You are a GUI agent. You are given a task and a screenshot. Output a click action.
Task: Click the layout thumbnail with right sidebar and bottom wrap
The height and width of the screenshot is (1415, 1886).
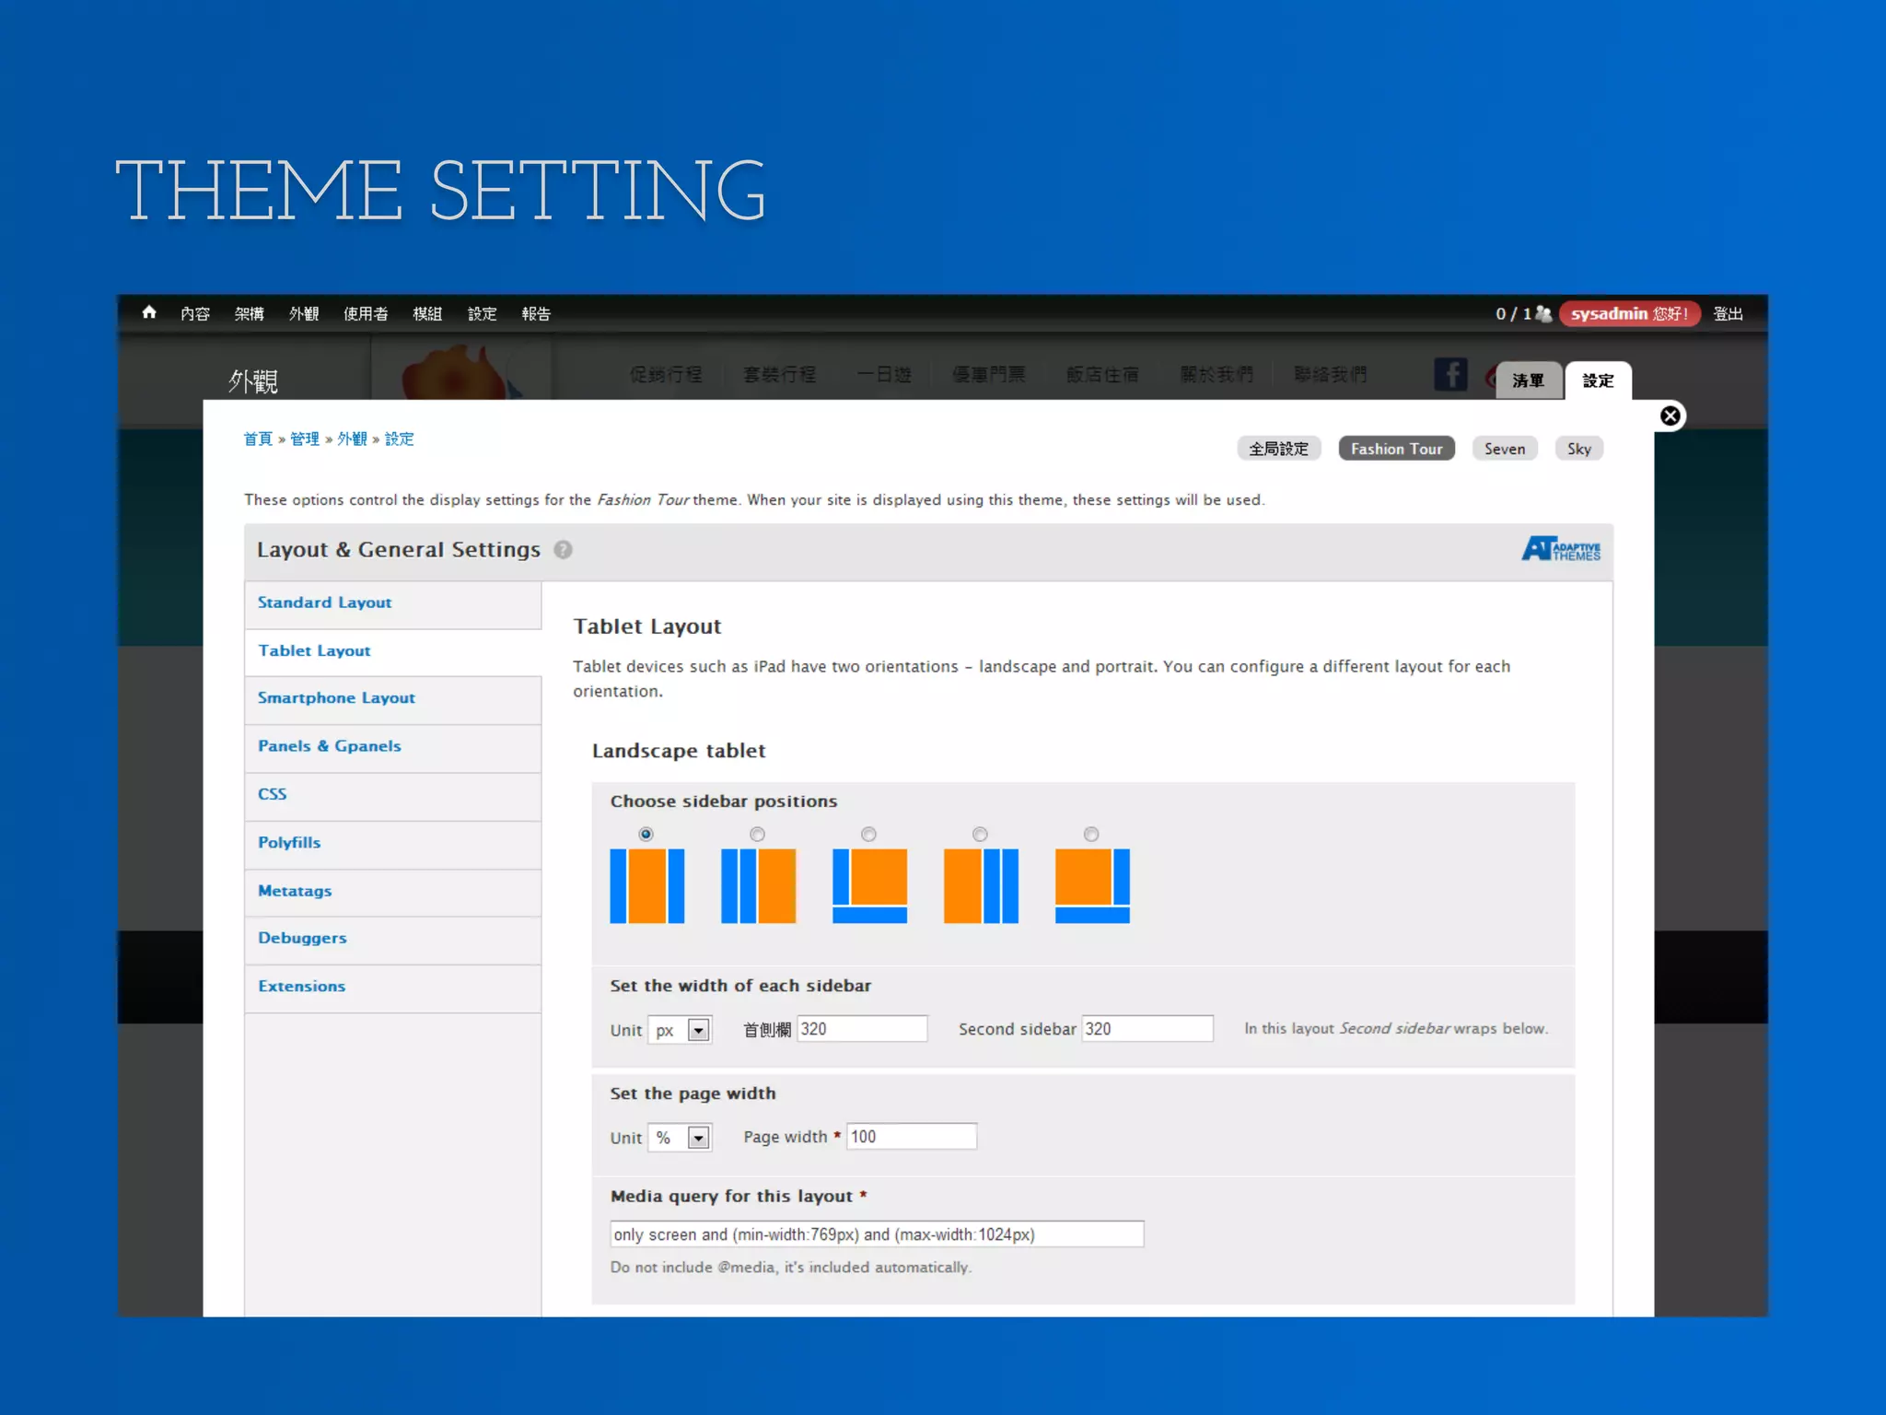(x=1092, y=886)
